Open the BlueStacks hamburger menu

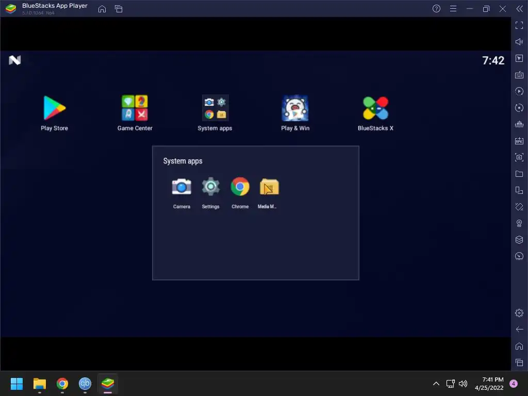(453, 9)
